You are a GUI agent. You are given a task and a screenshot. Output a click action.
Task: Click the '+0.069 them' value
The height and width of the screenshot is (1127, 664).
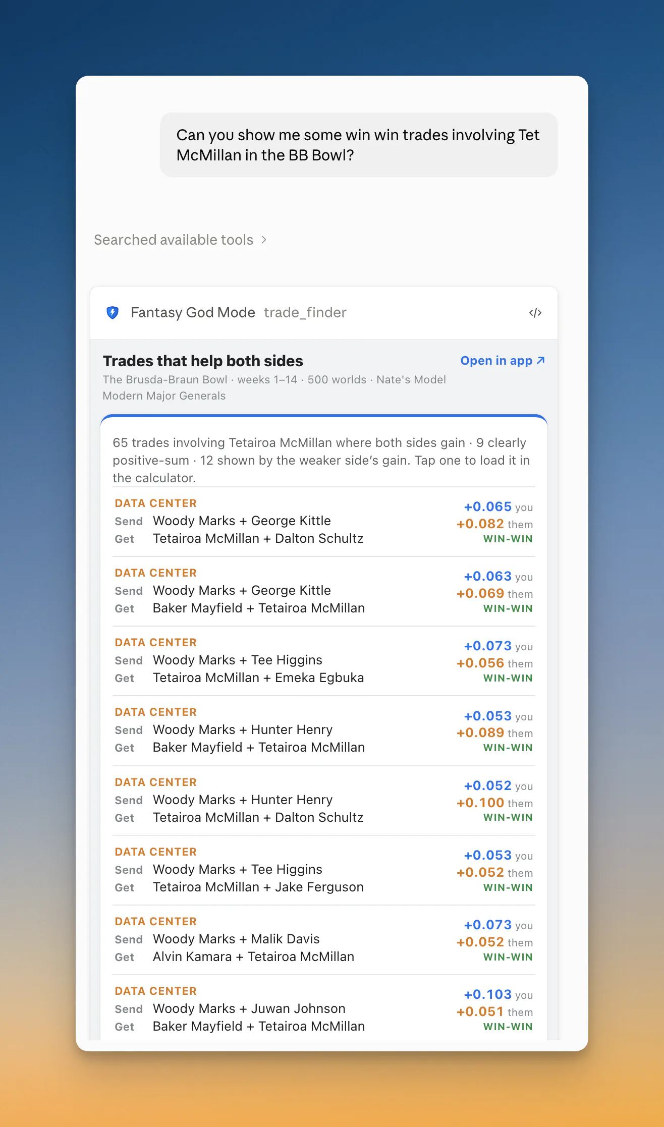click(494, 593)
